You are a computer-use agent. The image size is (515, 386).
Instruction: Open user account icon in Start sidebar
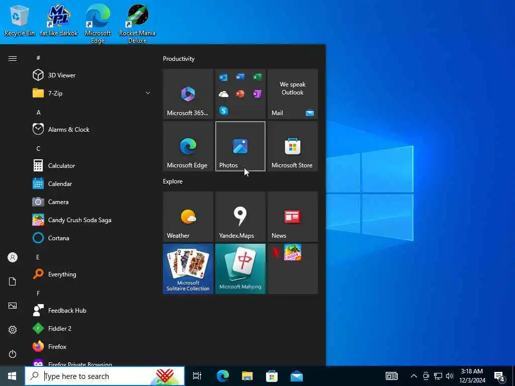click(x=13, y=257)
